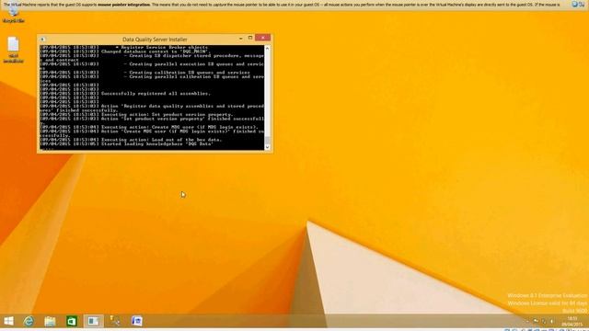Click the console scrollbar thumb
The height and width of the screenshot is (331, 589).
click(268, 141)
